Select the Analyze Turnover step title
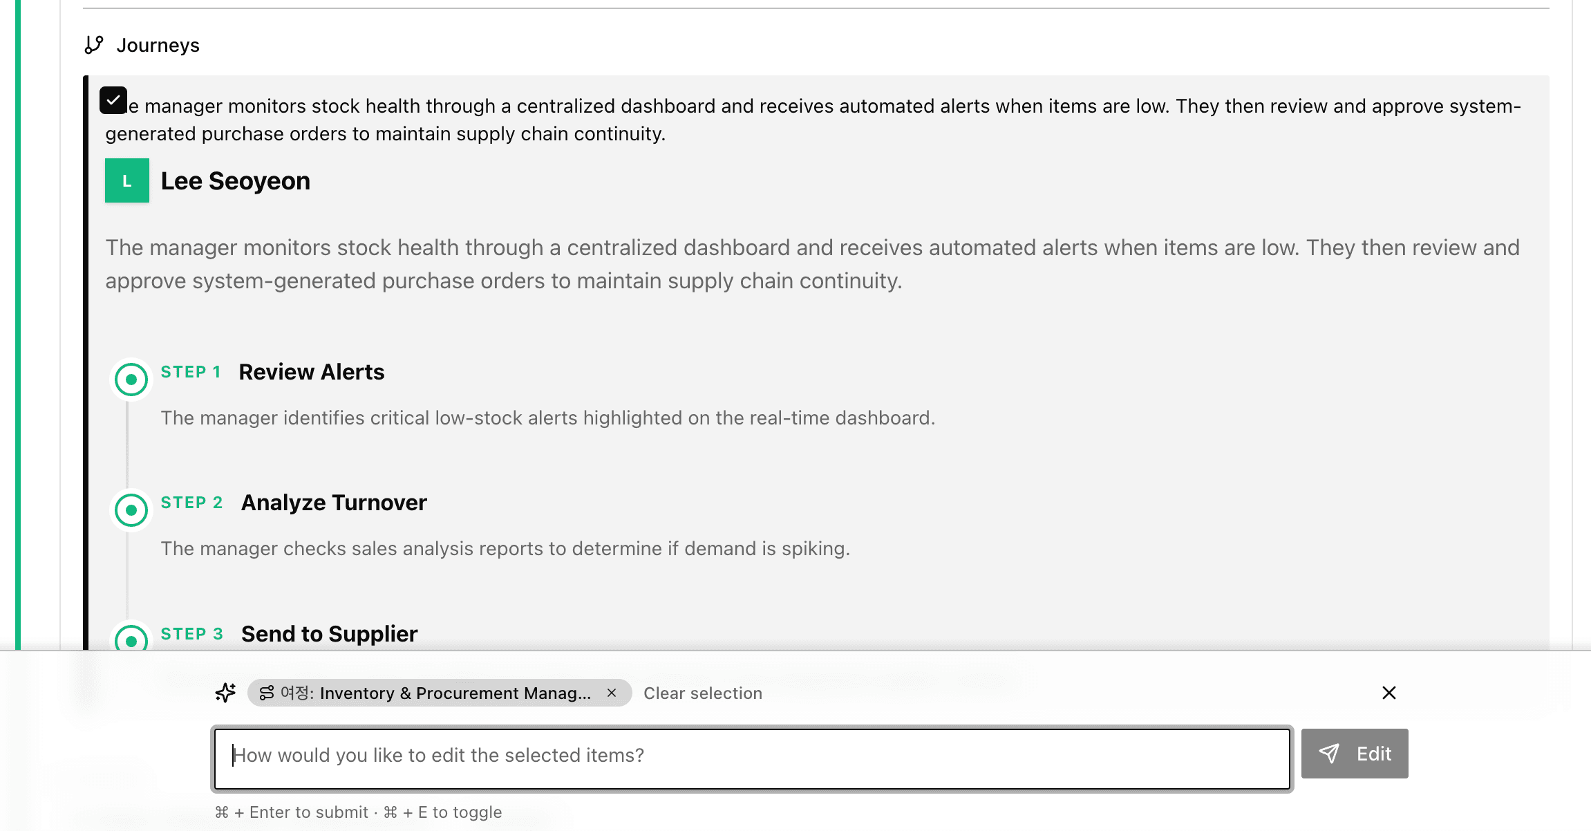Screen dimensions: 1591x831 (334, 503)
